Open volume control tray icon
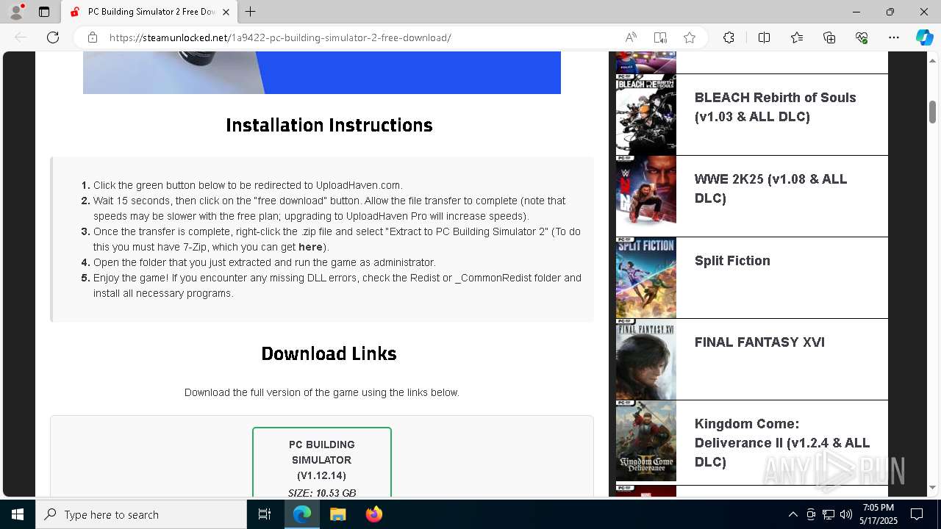This screenshot has width=941, height=529. point(845,514)
